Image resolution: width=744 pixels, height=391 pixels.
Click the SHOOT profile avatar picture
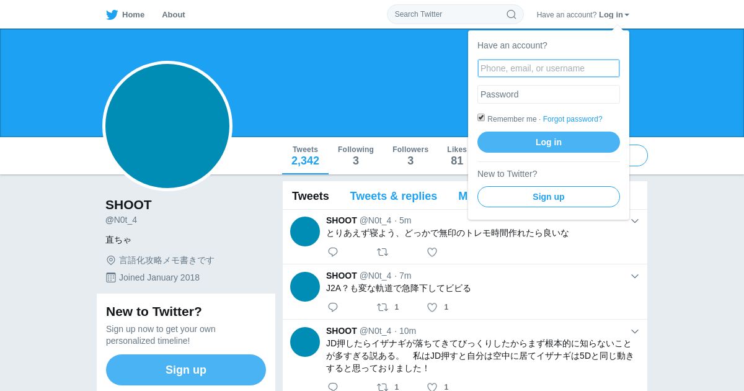167,126
